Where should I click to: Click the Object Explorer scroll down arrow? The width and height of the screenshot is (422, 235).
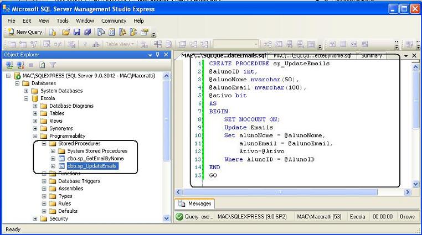click(166, 218)
